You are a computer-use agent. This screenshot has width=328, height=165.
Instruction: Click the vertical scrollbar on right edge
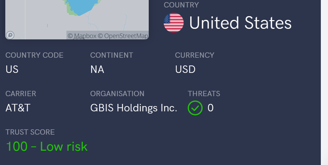[324, 82]
